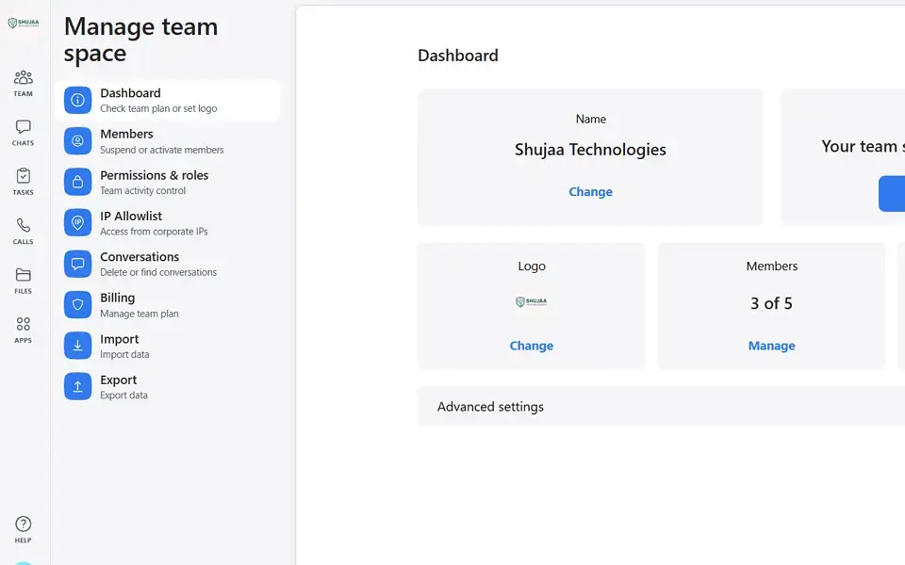The image size is (905, 565).
Task: Click the Dashboard page heading
Action: pyautogui.click(x=458, y=56)
